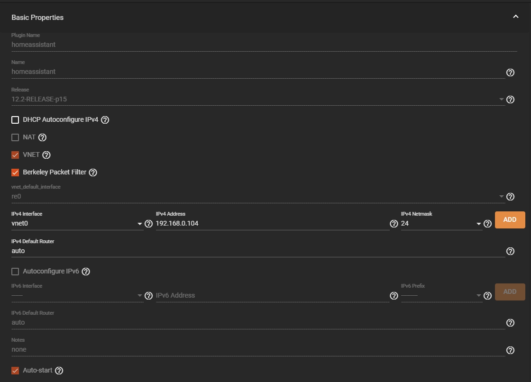Edit the IPv4 Address field
The width and height of the screenshot is (531, 382).
272,224
